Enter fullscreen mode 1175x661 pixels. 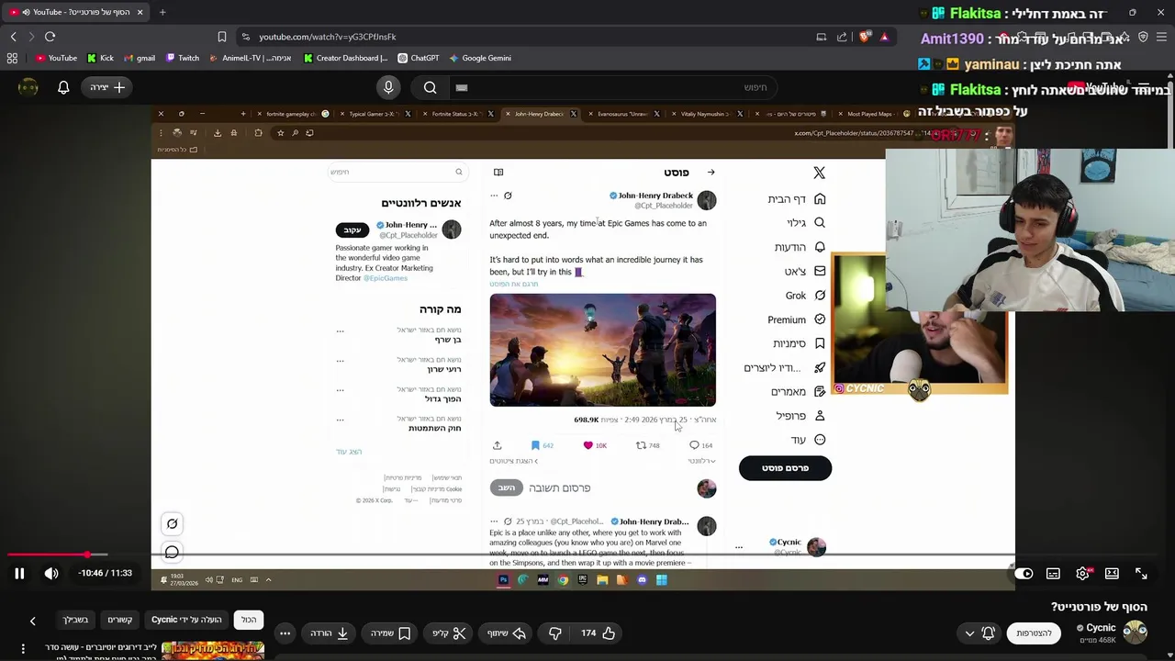1141,574
